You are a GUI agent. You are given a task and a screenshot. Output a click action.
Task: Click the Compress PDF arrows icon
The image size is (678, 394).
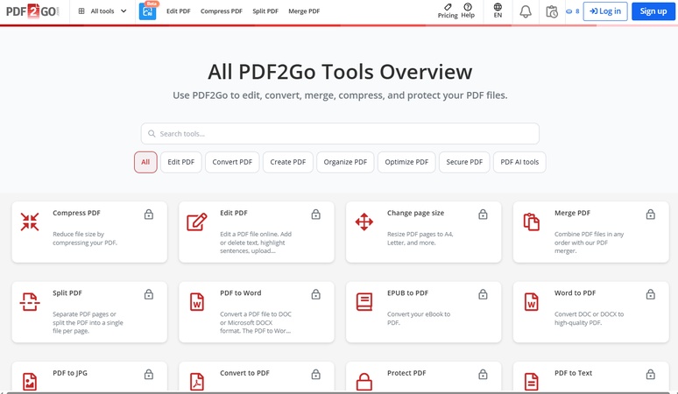pos(30,222)
